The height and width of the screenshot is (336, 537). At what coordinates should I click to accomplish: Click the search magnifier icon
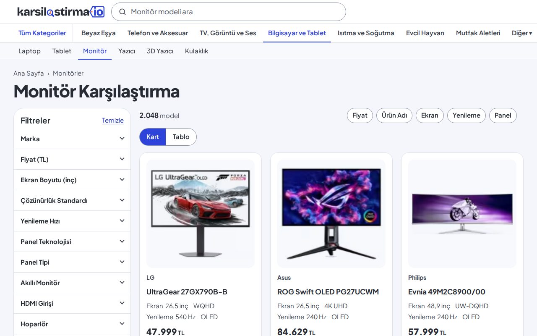pyautogui.click(x=123, y=12)
